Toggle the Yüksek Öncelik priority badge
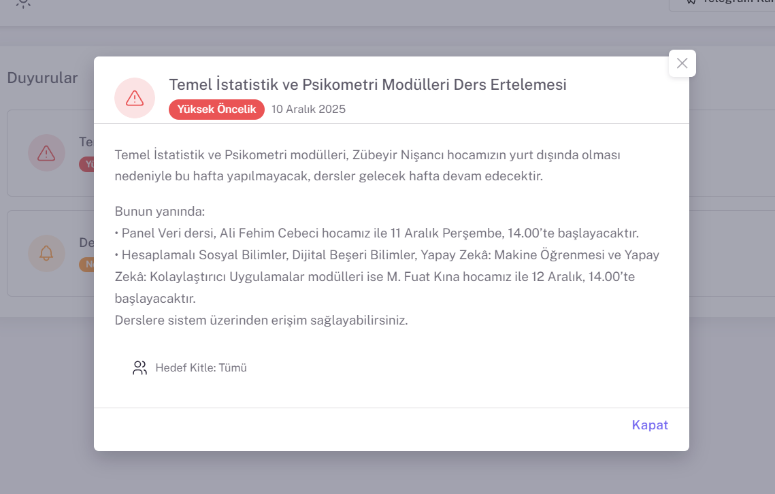 point(216,109)
